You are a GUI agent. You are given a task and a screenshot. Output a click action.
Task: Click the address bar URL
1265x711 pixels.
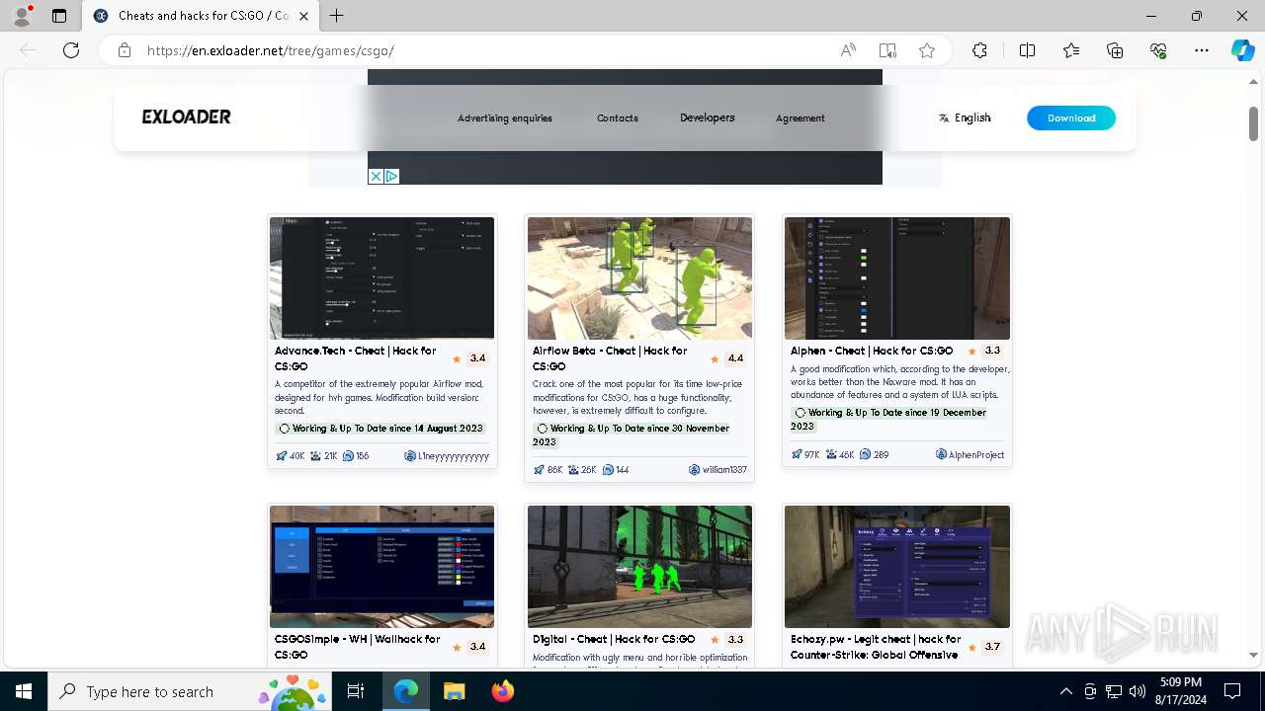click(x=271, y=50)
